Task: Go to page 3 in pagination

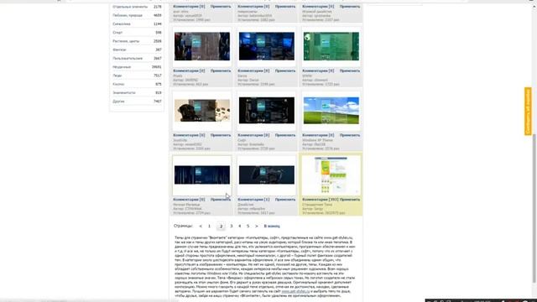Action: click(x=232, y=226)
